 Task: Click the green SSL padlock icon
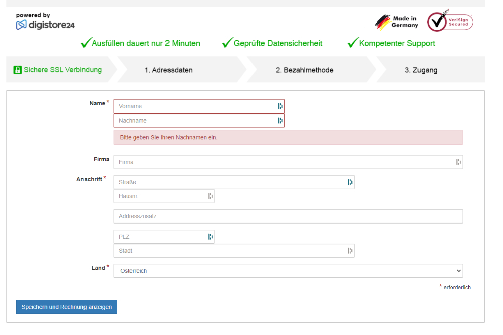(18, 70)
